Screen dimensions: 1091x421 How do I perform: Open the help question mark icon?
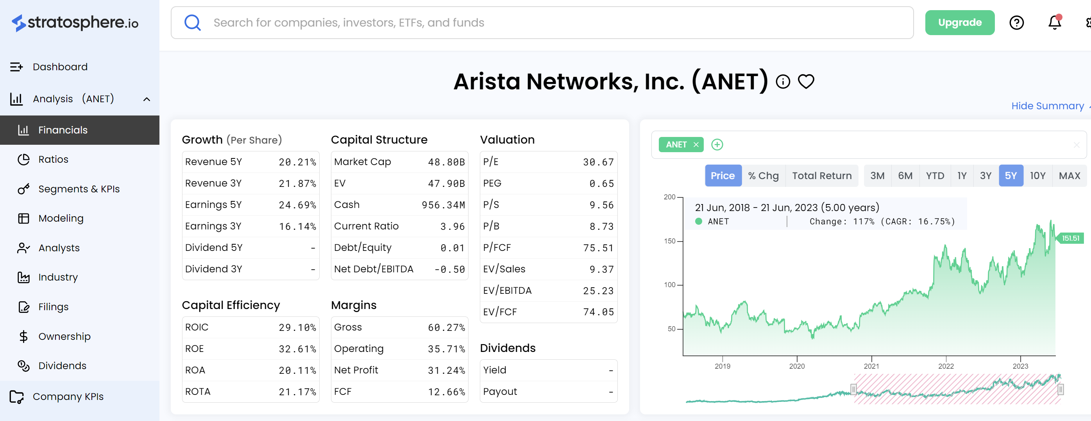pos(1016,22)
